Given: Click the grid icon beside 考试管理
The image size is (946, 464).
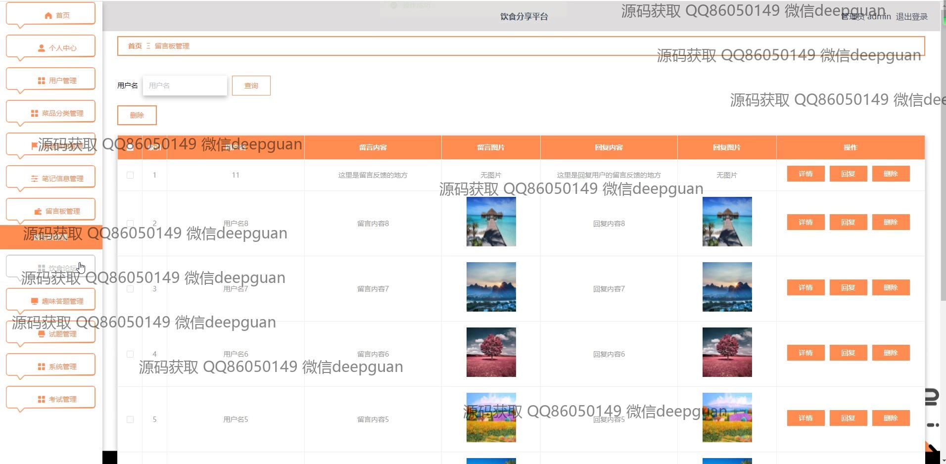Looking at the screenshot, I should click(42, 399).
